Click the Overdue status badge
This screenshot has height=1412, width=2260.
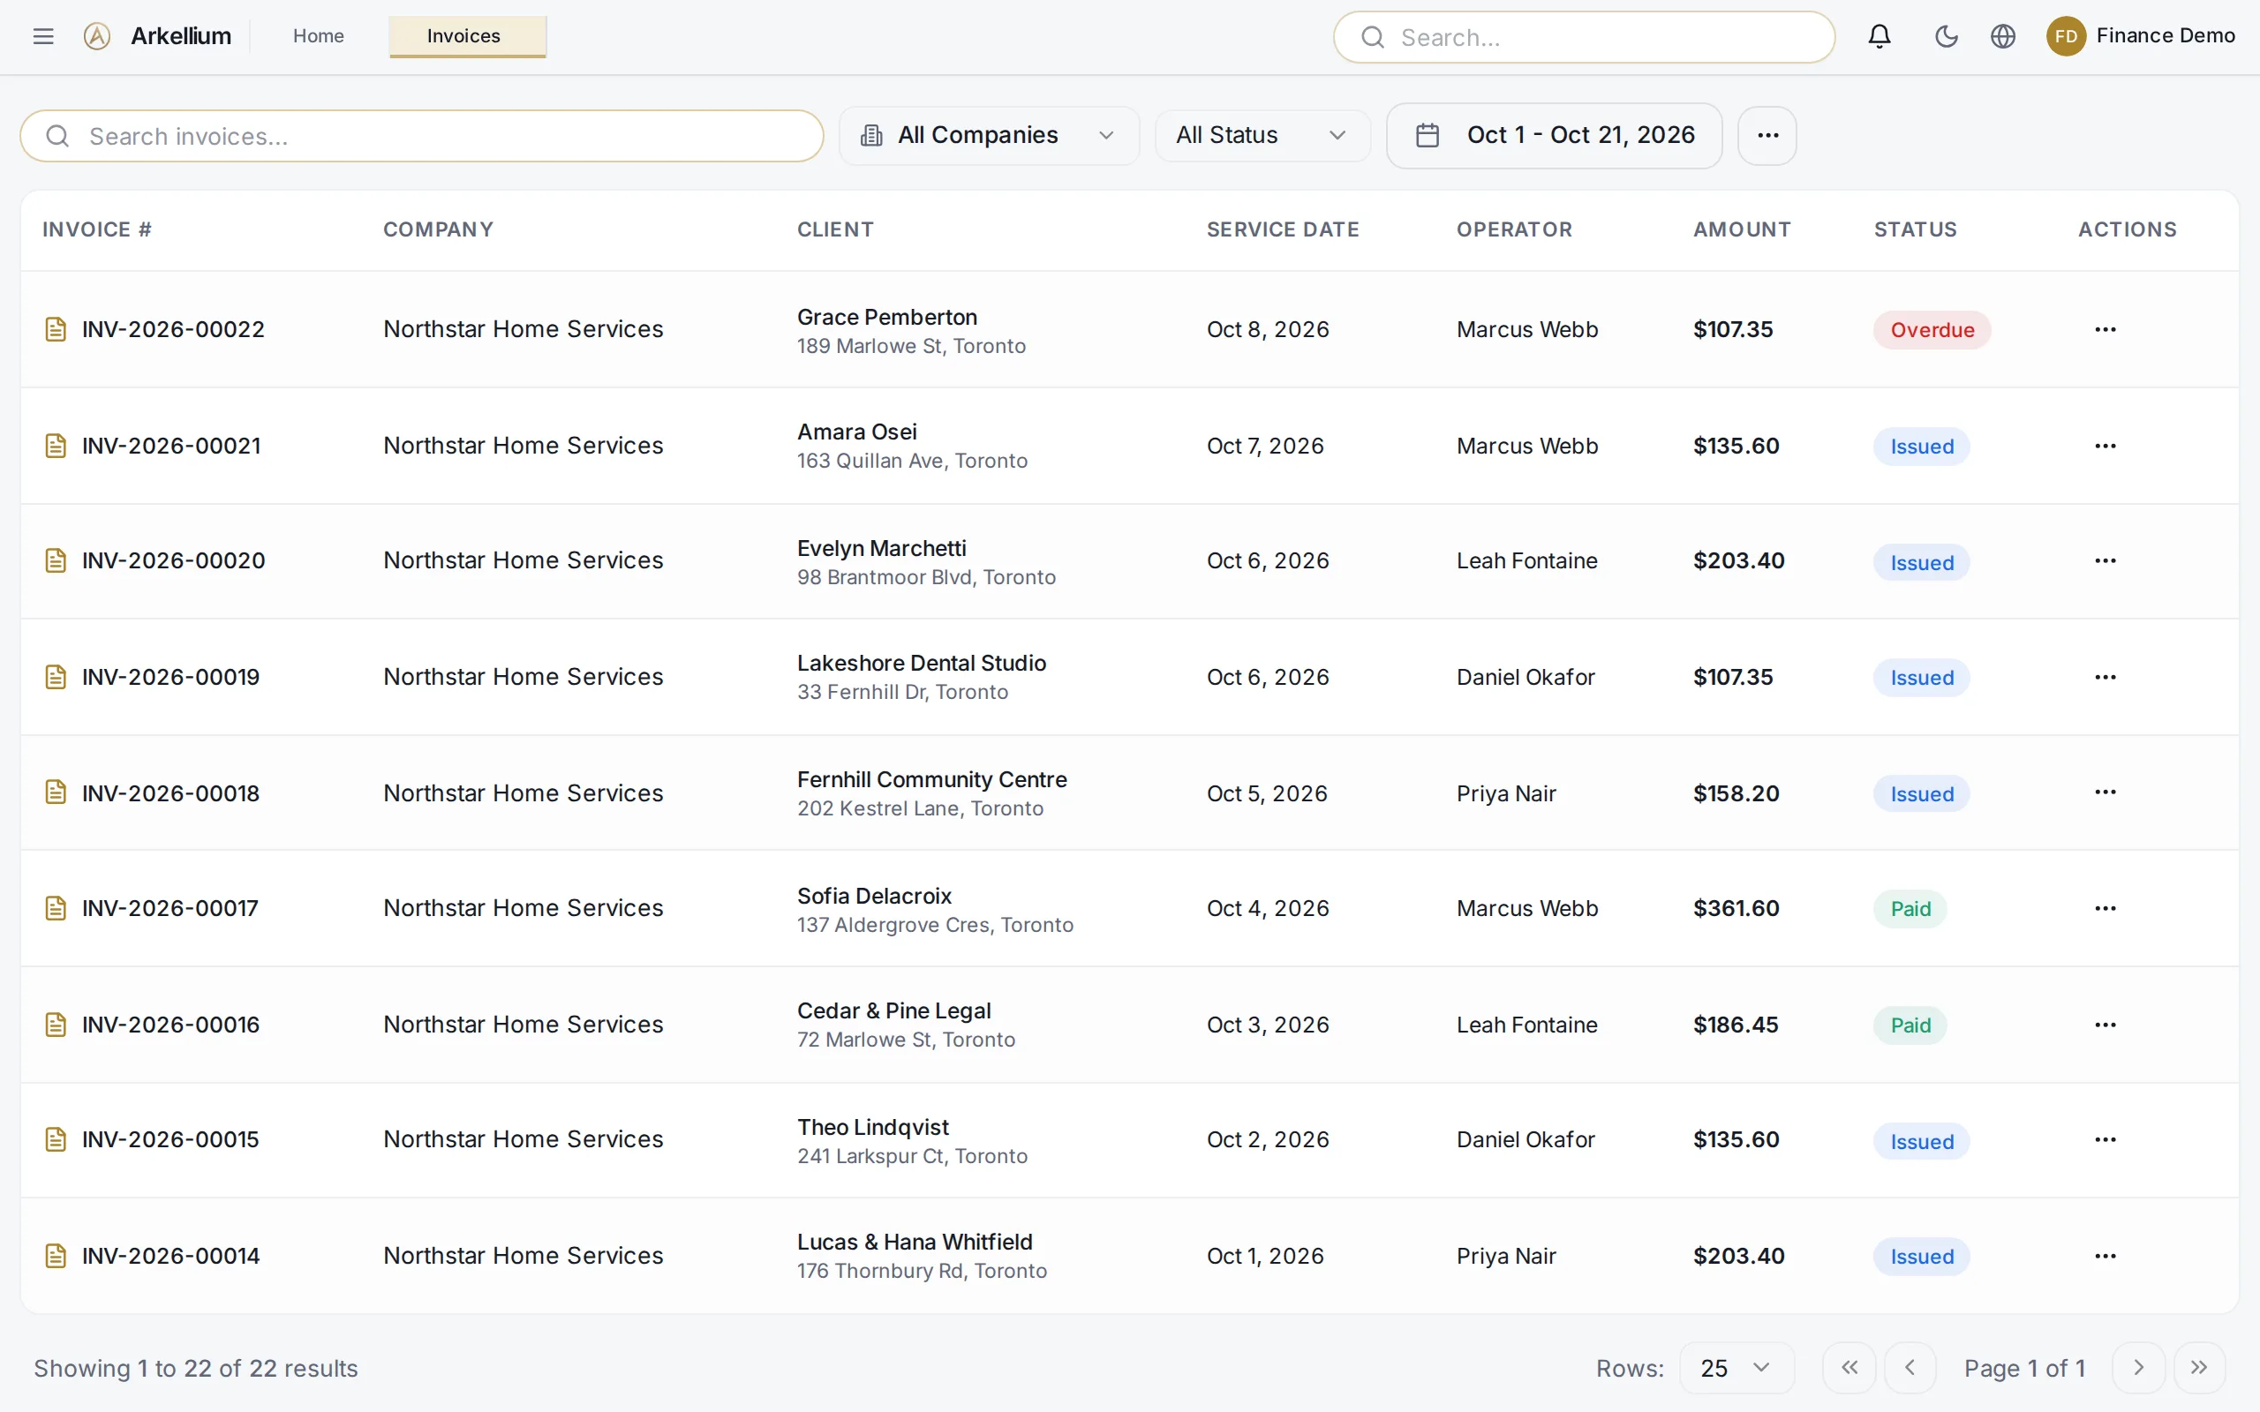point(1932,330)
